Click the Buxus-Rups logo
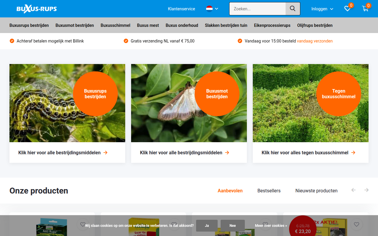Screen dimensions: 378x236 [37, 9]
